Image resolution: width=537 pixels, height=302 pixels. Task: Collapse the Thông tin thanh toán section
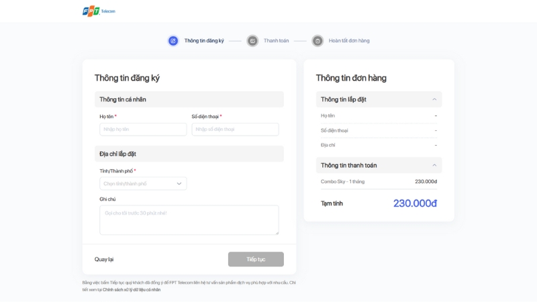(434, 165)
